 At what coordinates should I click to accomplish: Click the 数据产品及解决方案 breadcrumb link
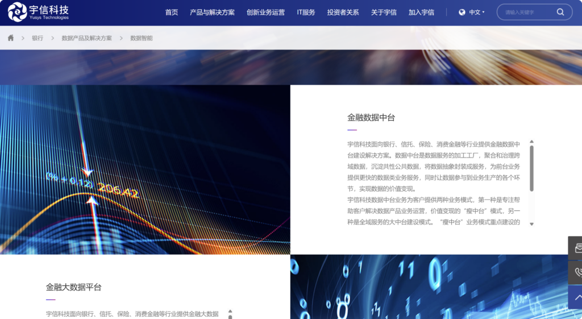click(86, 38)
